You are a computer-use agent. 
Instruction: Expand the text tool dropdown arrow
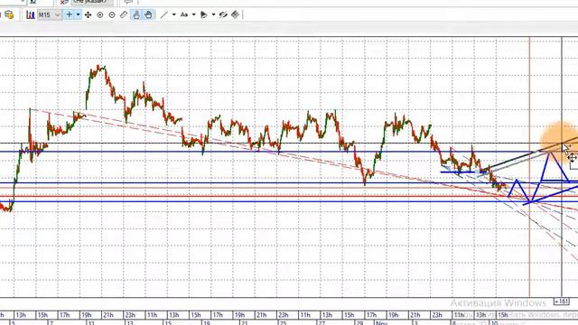[x=194, y=14]
